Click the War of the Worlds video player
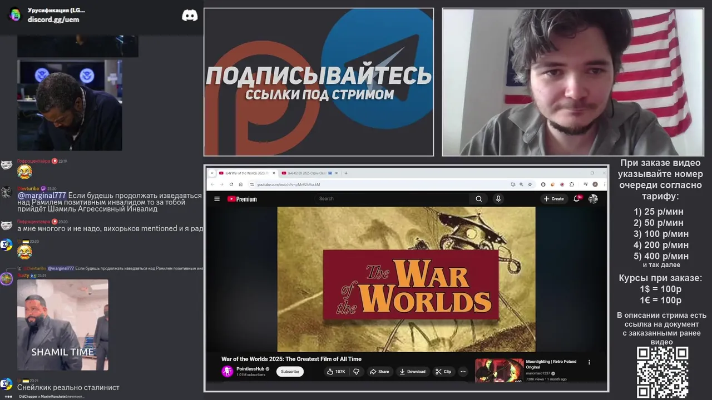The width and height of the screenshot is (712, 400). (406, 279)
